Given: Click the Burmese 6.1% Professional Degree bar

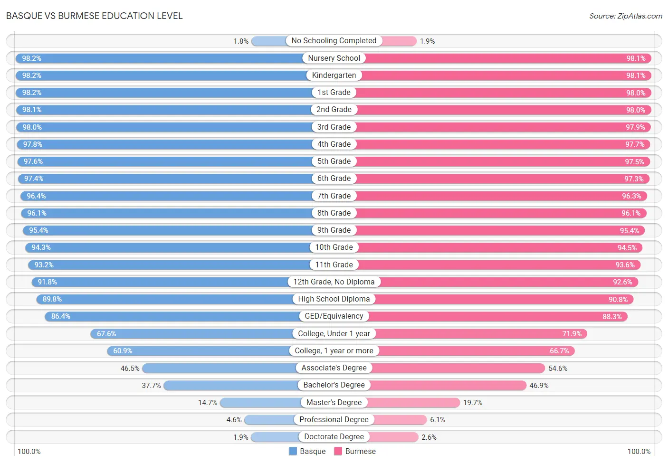Looking at the screenshot, I should (x=401, y=420).
